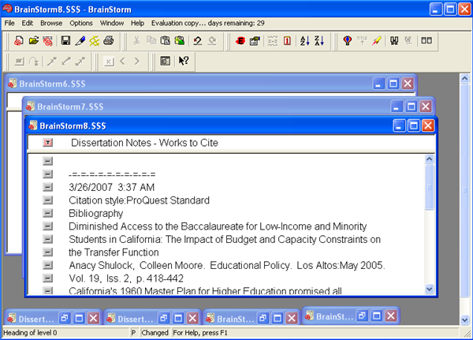Click the box package icon beside red E
Viewport: 473px width, 340px height.
tap(255, 40)
